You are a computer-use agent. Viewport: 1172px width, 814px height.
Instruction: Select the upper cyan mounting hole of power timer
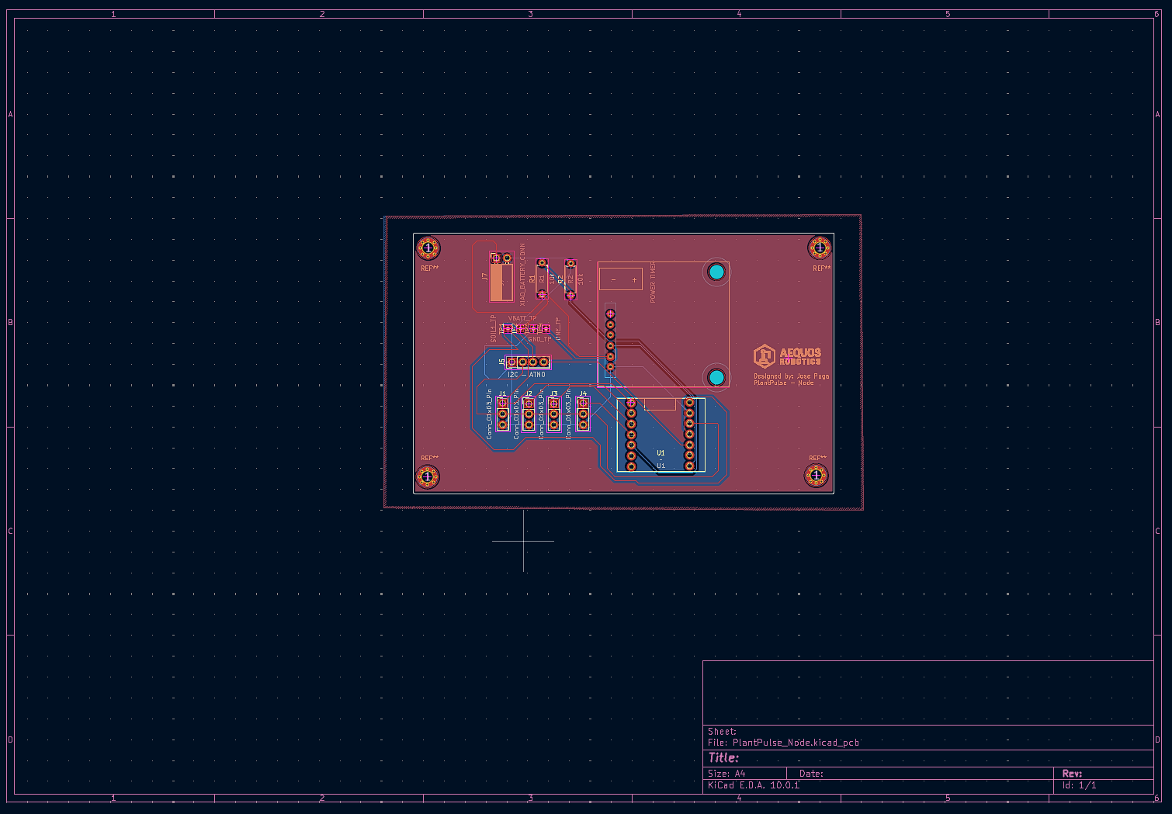716,272
